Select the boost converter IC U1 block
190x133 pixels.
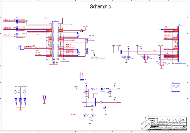(91, 102)
